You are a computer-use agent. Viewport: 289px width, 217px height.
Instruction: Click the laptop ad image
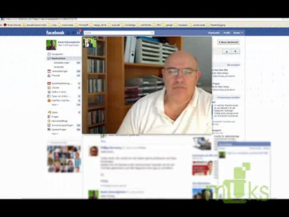point(202,143)
